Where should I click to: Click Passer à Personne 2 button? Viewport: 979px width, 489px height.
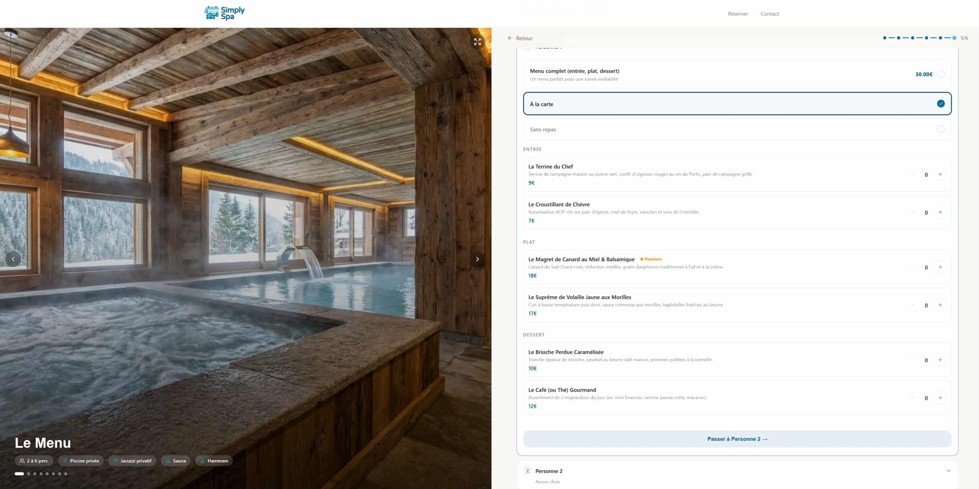click(737, 439)
